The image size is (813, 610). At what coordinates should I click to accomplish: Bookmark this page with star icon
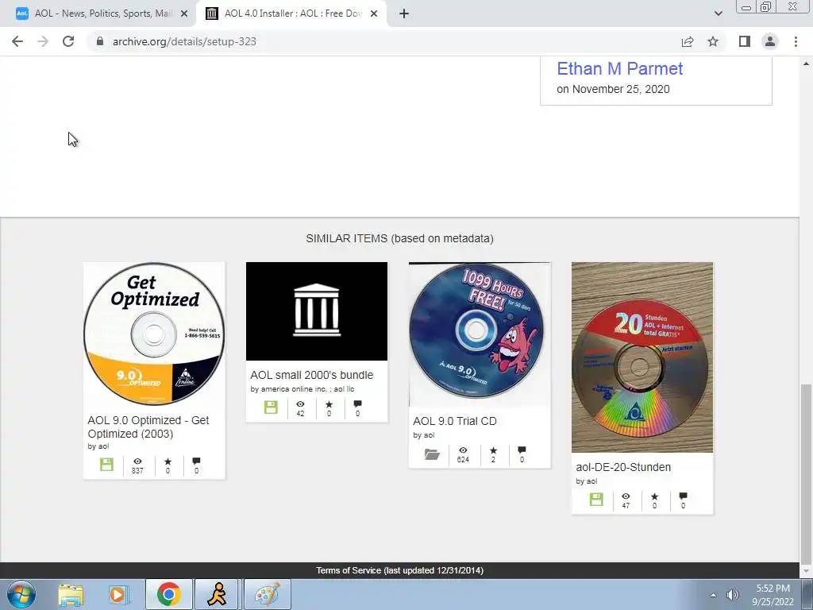pos(713,41)
